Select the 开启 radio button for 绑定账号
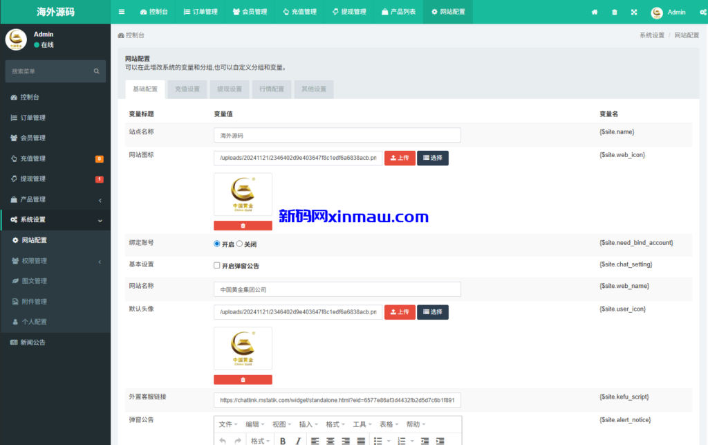 216,243
